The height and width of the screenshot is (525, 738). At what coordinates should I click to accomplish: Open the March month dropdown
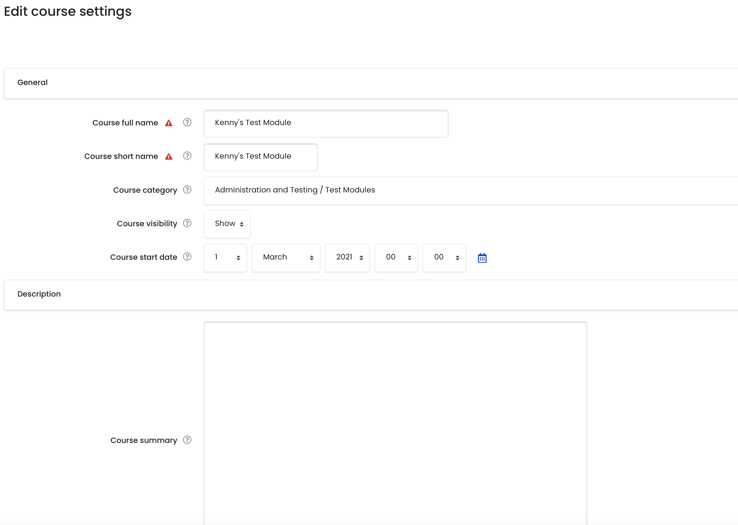286,258
